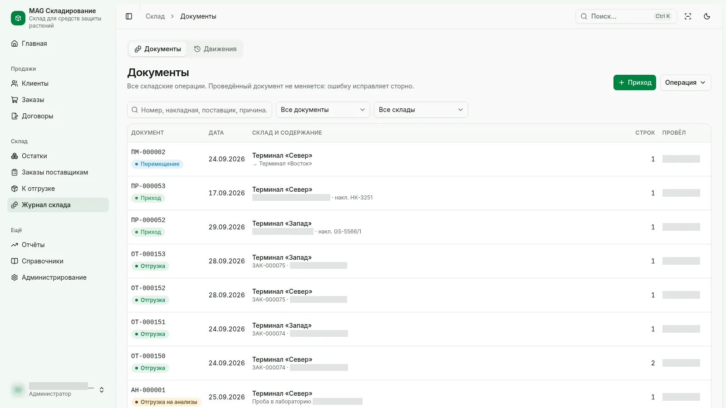Open document ОТ-000151

[x=148, y=322]
